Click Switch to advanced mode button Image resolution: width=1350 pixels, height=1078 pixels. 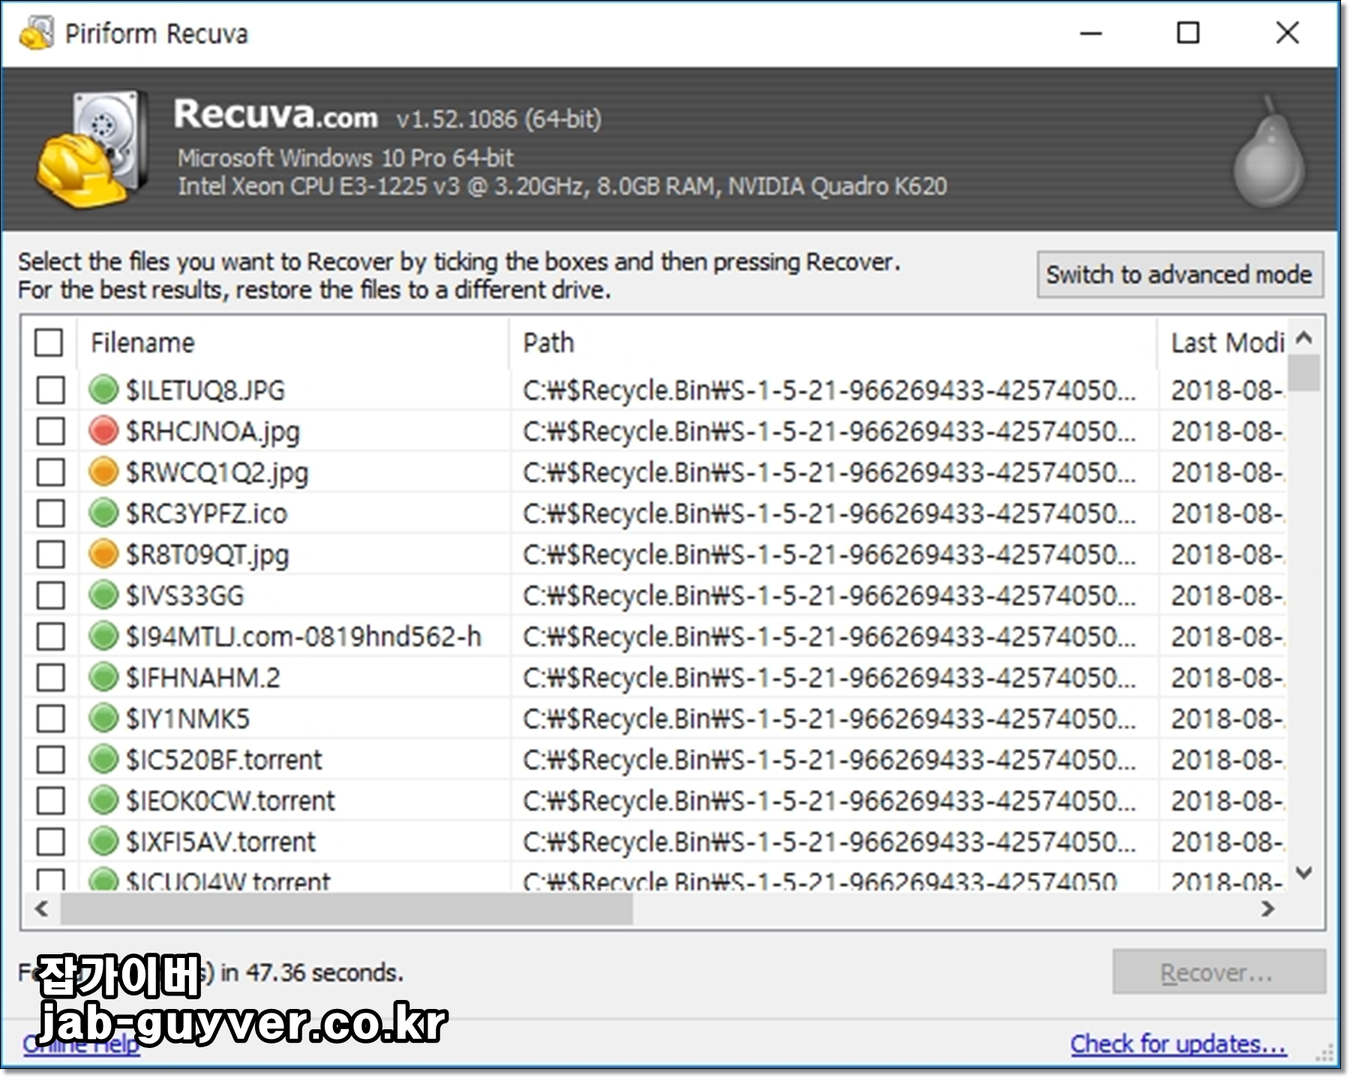[x=1180, y=275]
